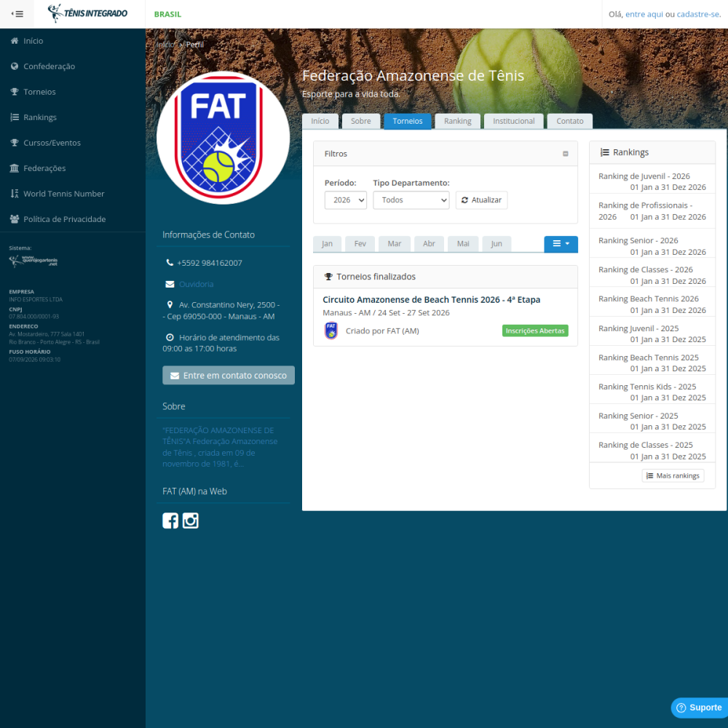Select the Mar month tab
This screenshot has height=728, width=728.
(394, 244)
